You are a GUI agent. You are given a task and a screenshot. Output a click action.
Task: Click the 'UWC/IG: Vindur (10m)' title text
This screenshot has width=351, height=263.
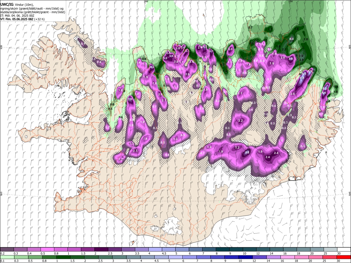tap(17, 5)
